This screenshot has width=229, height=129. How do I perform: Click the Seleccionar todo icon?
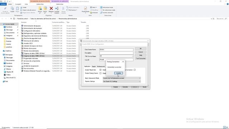[101, 7]
